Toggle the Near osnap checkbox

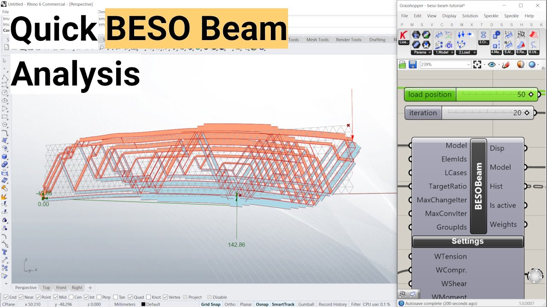21,297
